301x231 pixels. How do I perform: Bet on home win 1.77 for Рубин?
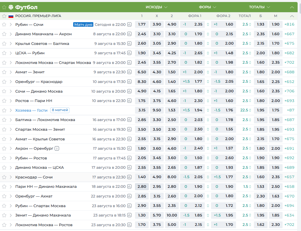point(142,24)
